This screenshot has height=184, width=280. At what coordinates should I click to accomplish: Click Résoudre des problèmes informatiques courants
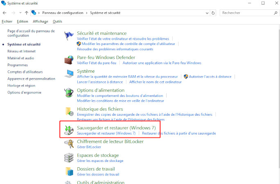click(115, 49)
